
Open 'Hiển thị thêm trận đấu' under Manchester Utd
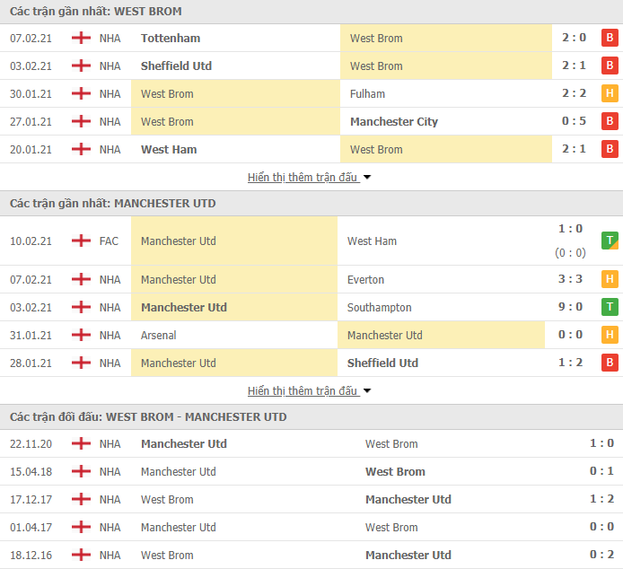coord(303,391)
